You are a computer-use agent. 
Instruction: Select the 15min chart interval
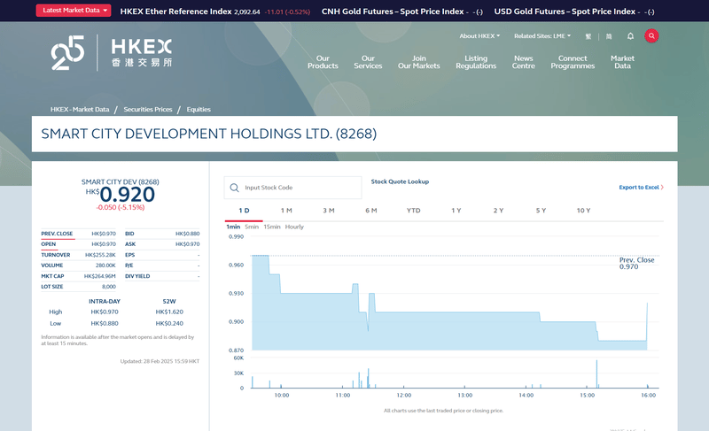click(x=272, y=227)
